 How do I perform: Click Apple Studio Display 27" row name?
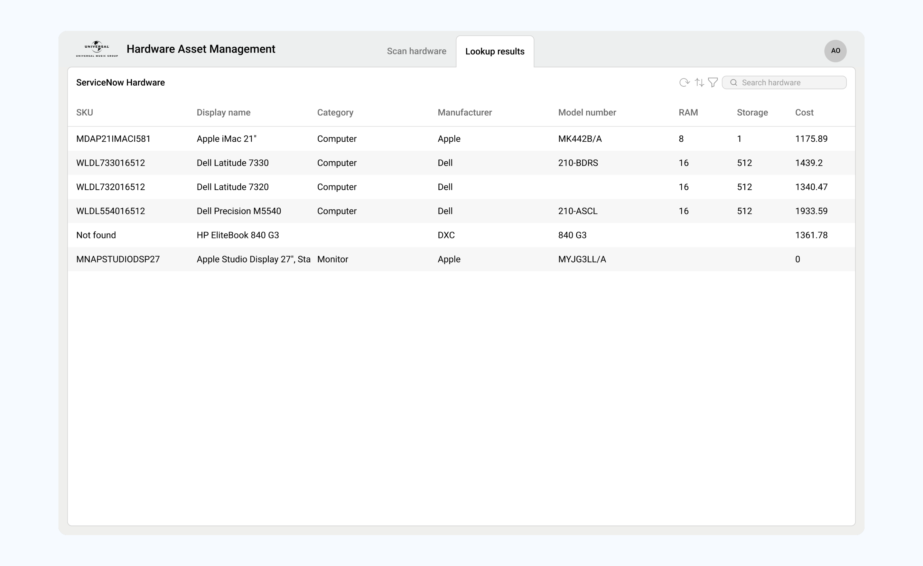pyautogui.click(x=254, y=259)
